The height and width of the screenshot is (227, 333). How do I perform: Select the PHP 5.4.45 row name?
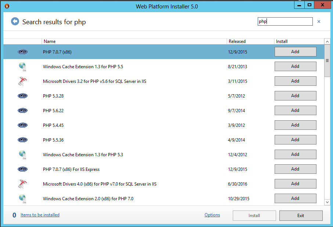(x=53, y=125)
